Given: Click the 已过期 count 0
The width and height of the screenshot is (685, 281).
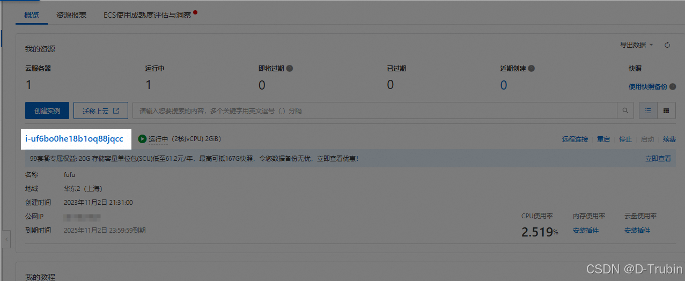Looking at the screenshot, I should pyautogui.click(x=391, y=85).
